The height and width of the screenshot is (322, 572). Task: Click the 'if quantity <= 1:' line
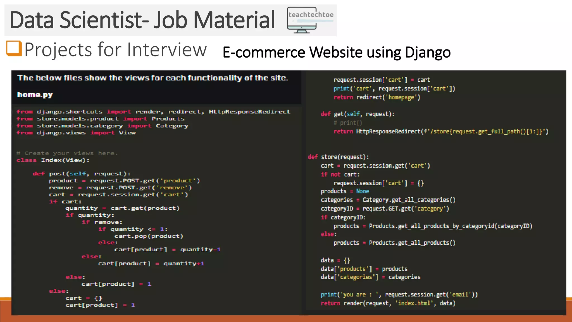point(133,229)
